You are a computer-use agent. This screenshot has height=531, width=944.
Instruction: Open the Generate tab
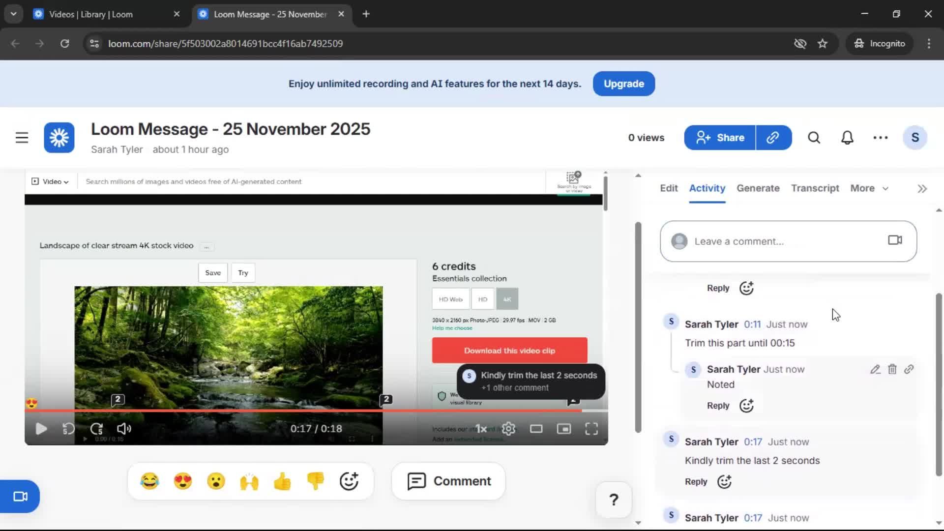758,188
